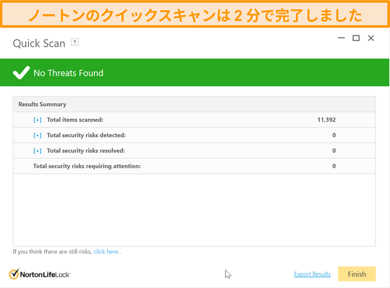Click the white checkmark icon in green banner
The image size is (390, 288).
coord(21,73)
